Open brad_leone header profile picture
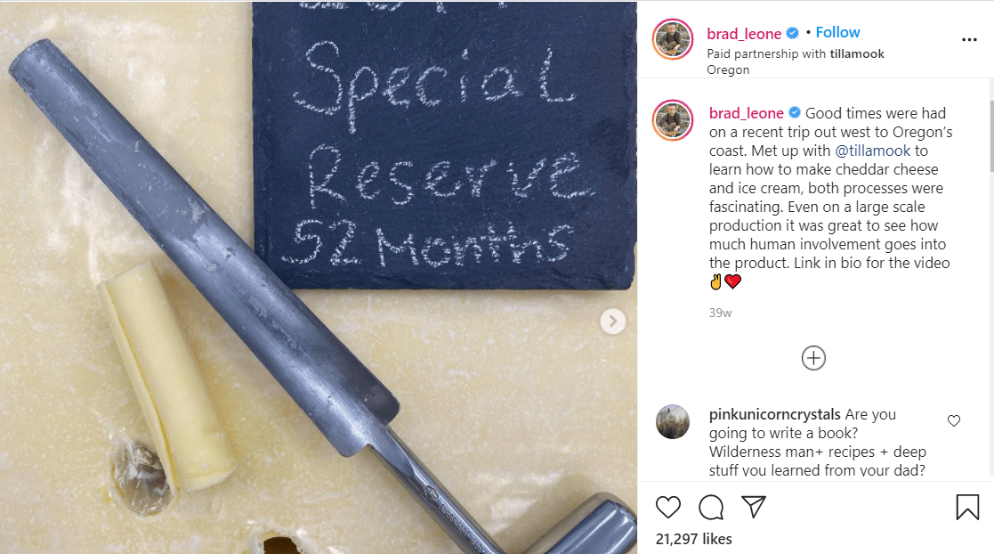Viewport: 994px width, 554px height. [673, 39]
